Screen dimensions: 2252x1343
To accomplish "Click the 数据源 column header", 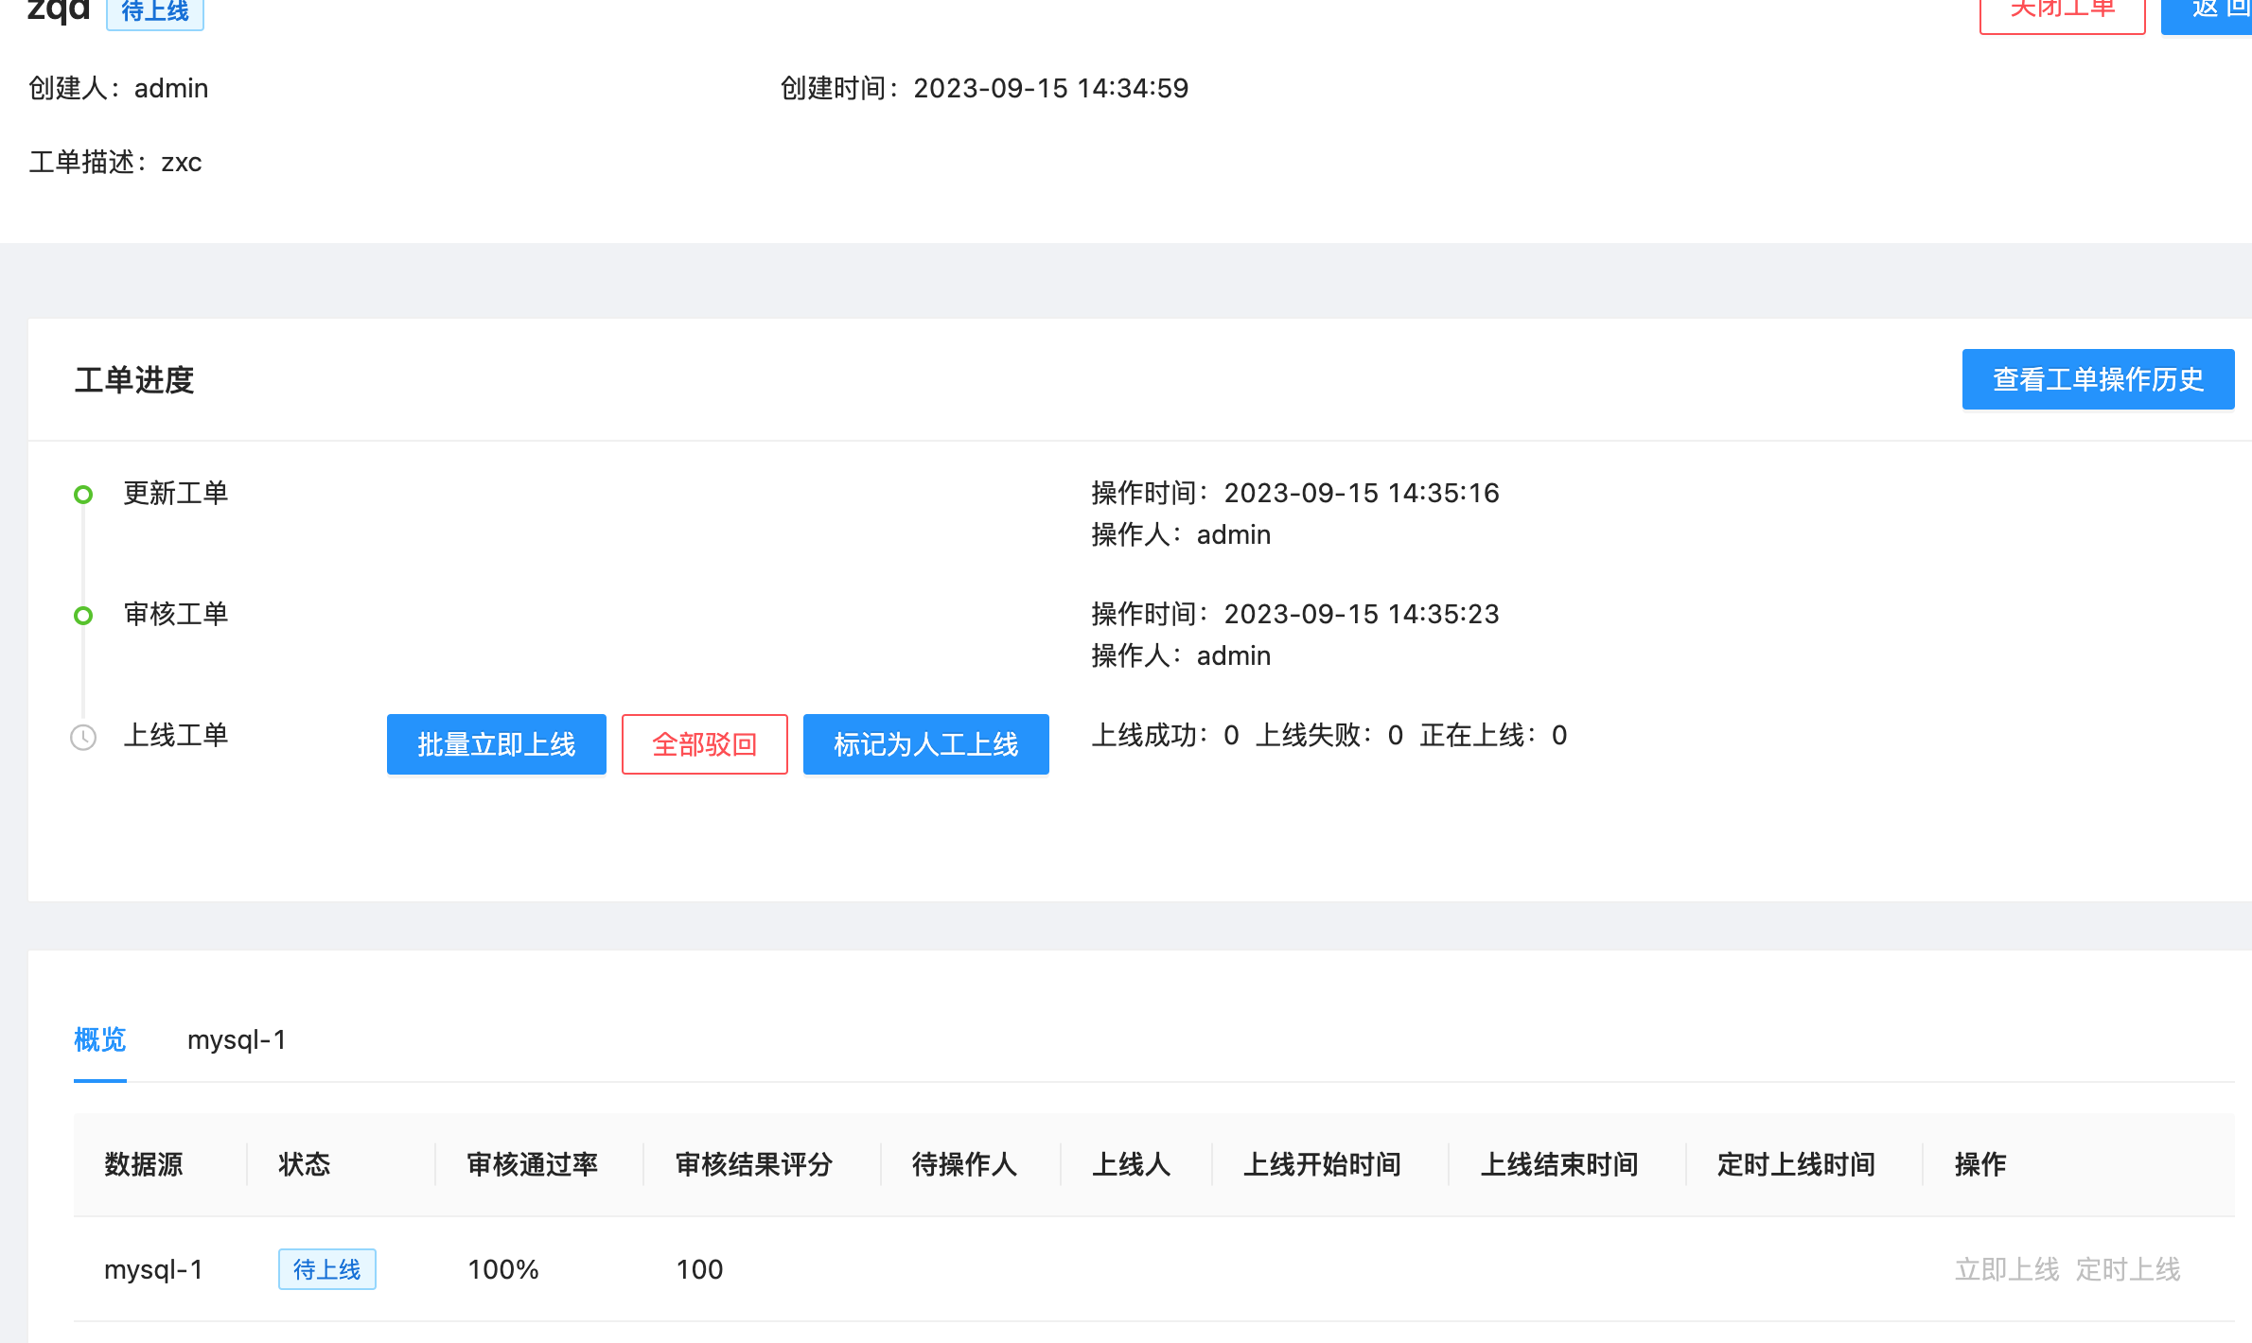I will tap(144, 1164).
